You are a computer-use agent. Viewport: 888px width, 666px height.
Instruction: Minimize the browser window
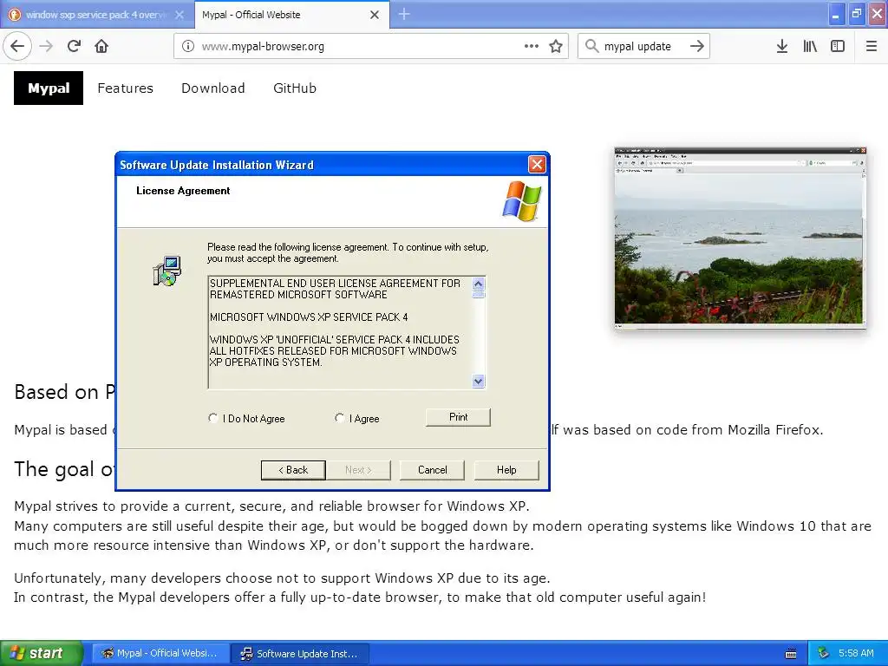(835, 15)
